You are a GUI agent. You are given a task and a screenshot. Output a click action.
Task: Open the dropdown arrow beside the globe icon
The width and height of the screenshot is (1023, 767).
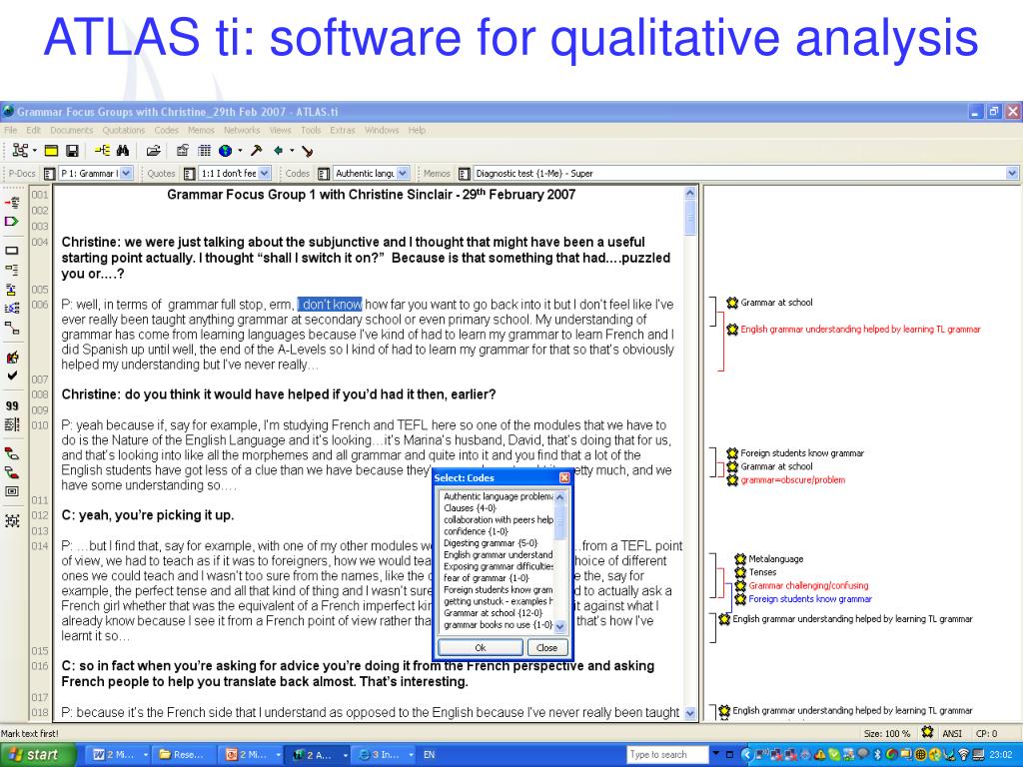tap(240, 151)
